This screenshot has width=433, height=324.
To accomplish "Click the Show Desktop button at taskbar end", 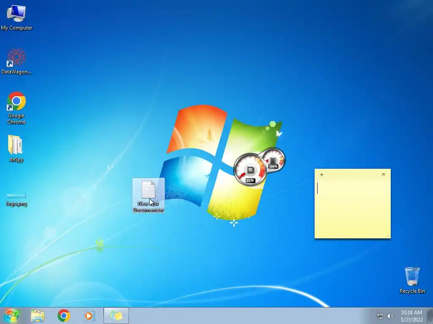I will [x=430, y=316].
